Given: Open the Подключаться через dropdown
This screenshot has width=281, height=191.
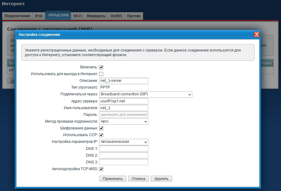Looking at the screenshot, I should coord(146,94).
